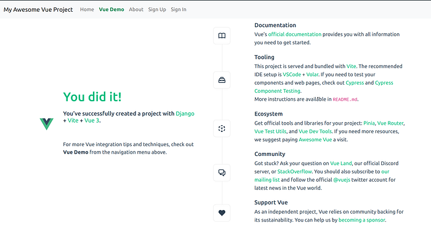
Task: Go to the About page
Action: 136,9
